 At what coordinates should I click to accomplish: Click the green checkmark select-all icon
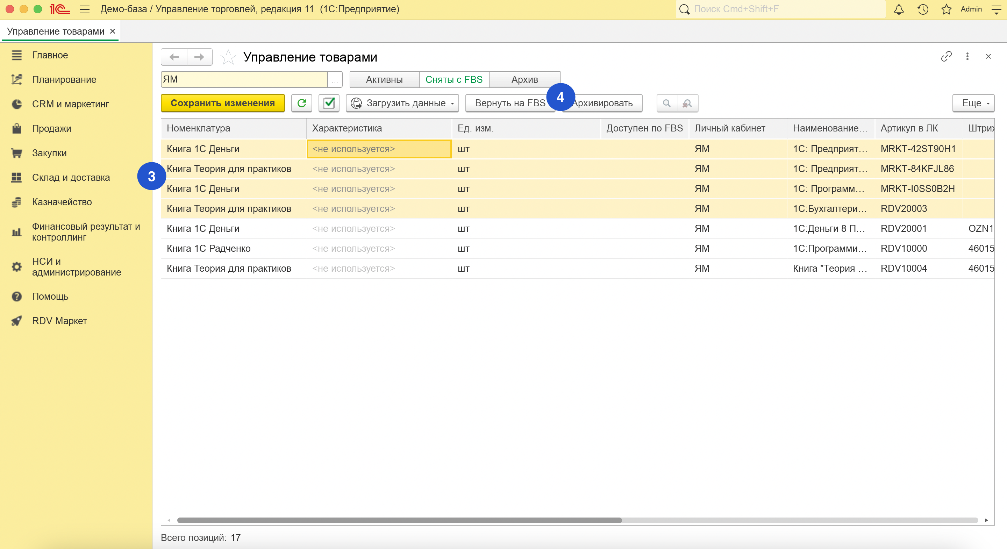(329, 103)
